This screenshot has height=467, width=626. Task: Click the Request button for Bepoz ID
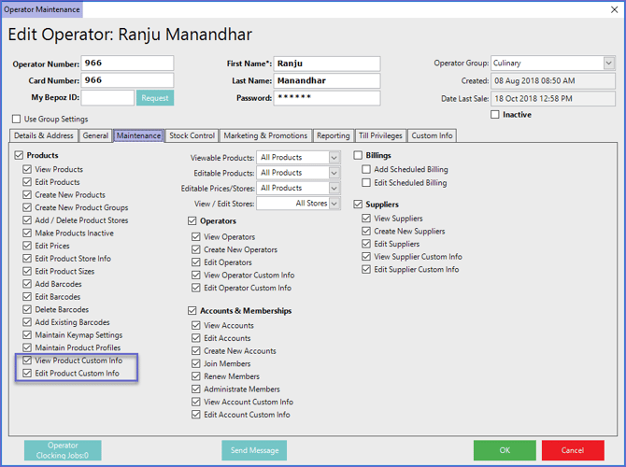[x=155, y=98]
